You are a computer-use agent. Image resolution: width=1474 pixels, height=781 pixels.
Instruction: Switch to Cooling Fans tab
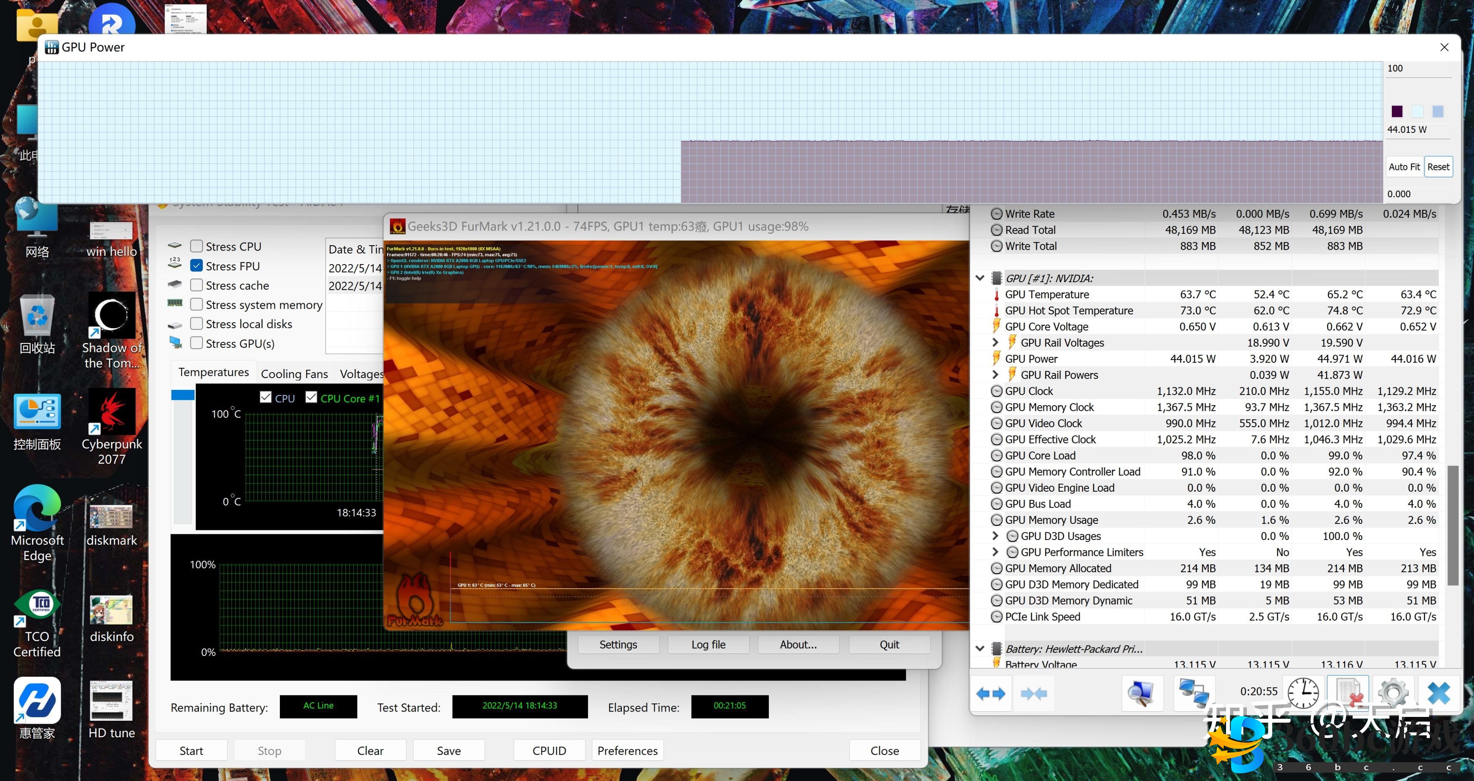tap(294, 374)
